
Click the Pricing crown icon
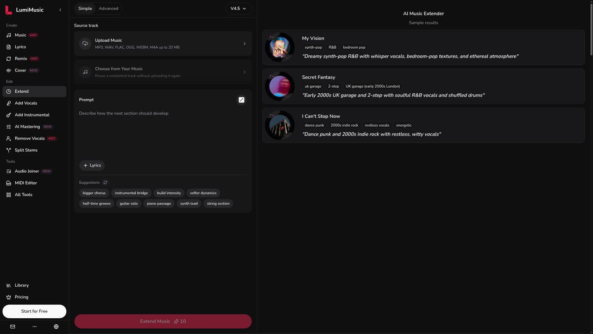pyautogui.click(x=9, y=297)
